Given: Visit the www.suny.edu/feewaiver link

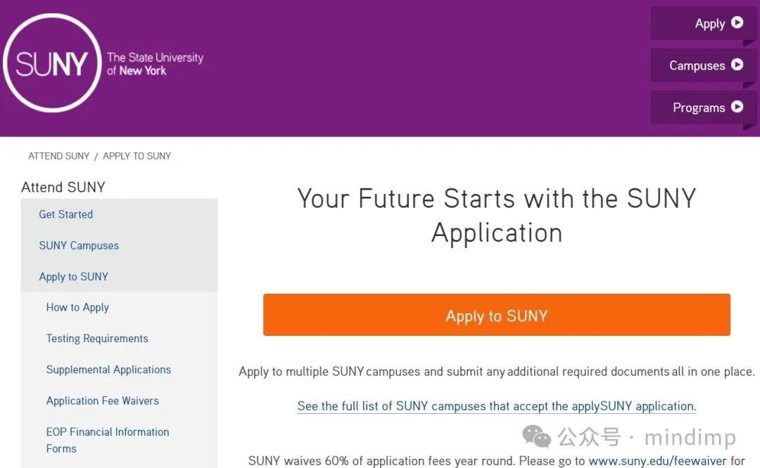Looking at the screenshot, I should click(657, 461).
